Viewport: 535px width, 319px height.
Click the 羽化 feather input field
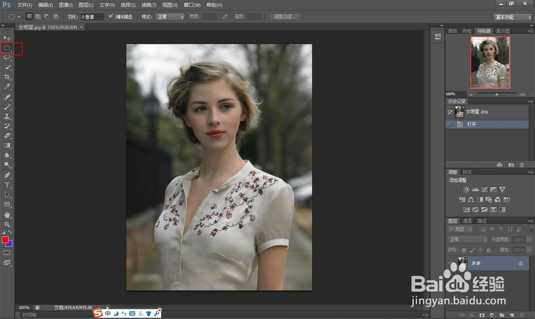[x=92, y=17]
